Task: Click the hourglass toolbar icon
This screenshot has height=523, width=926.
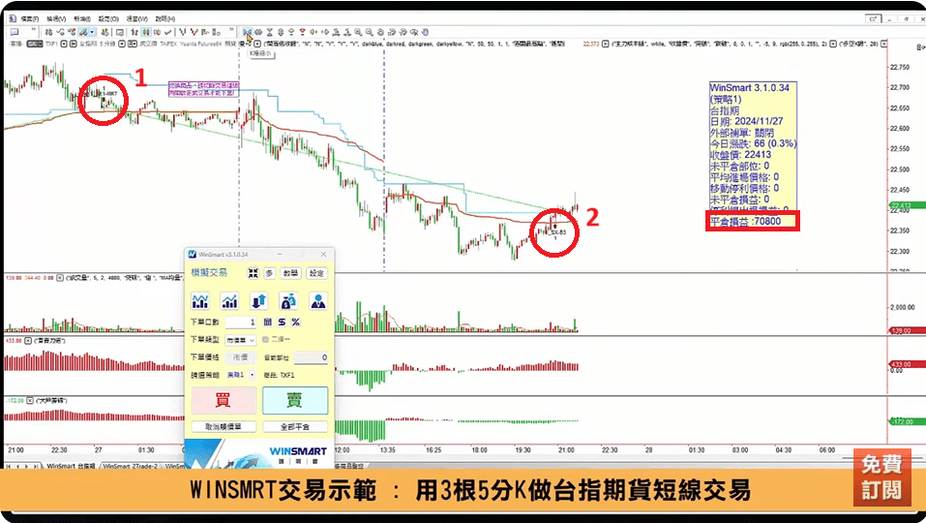Action: click(269, 32)
